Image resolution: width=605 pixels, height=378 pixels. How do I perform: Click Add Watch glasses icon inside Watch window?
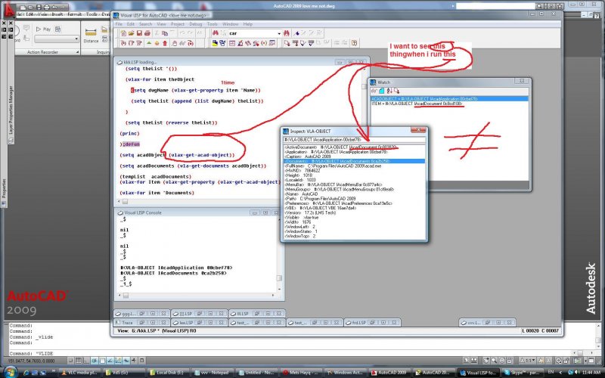[374, 91]
